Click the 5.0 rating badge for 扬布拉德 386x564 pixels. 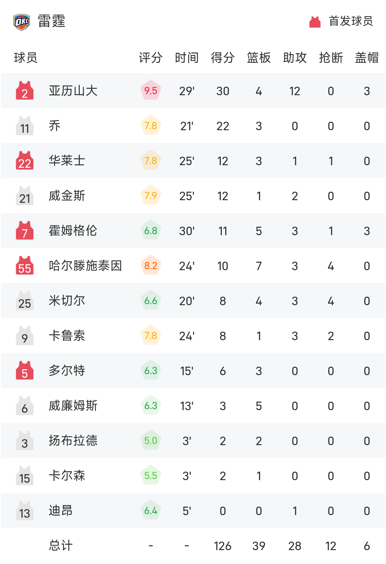(x=151, y=440)
